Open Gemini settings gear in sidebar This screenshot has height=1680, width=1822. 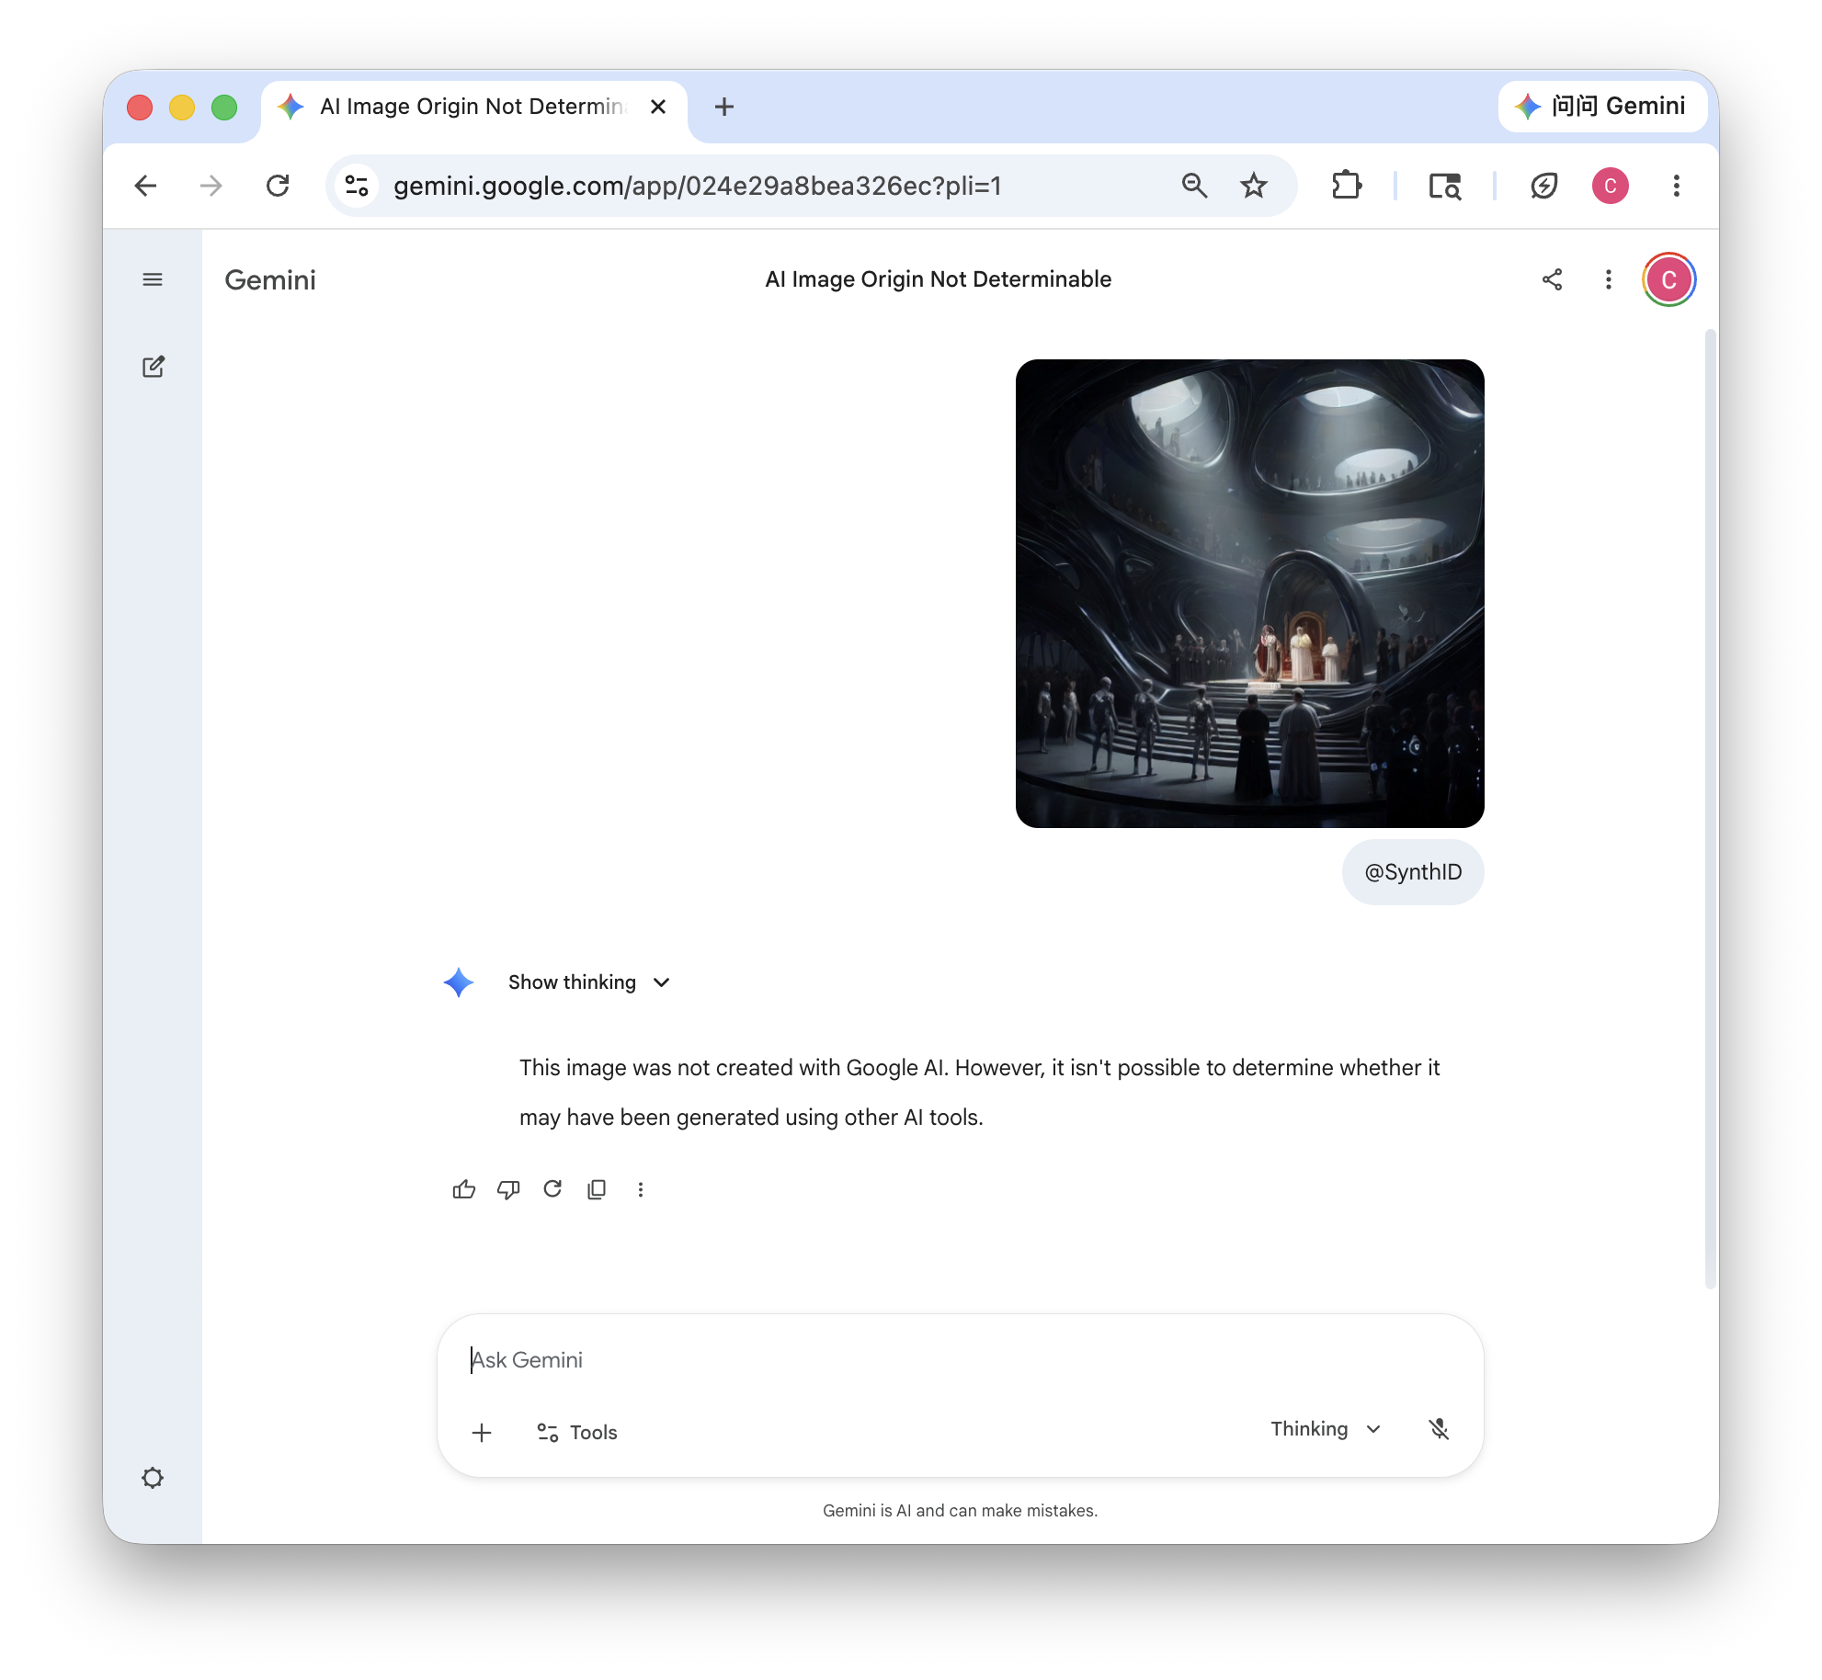point(153,1478)
